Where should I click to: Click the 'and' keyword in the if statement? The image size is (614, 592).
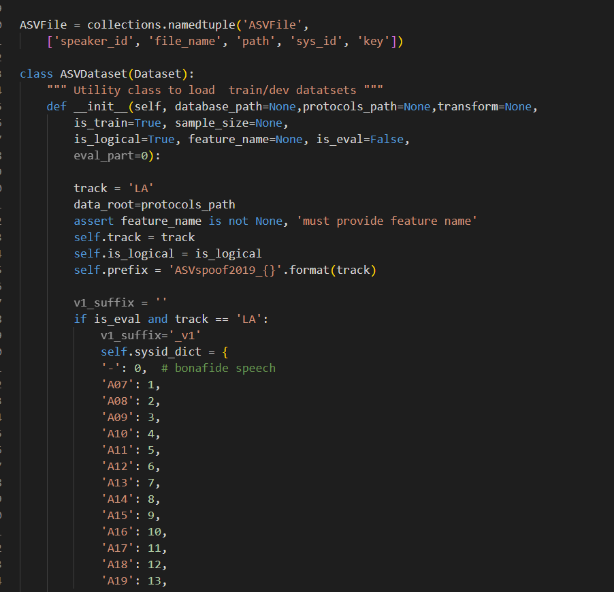pyautogui.click(x=158, y=320)
